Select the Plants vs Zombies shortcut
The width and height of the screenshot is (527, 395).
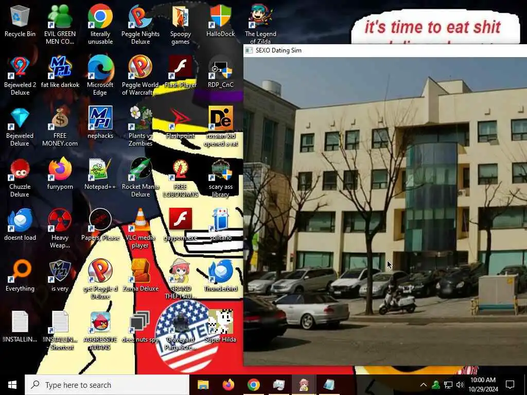click(x=140, y=127)
